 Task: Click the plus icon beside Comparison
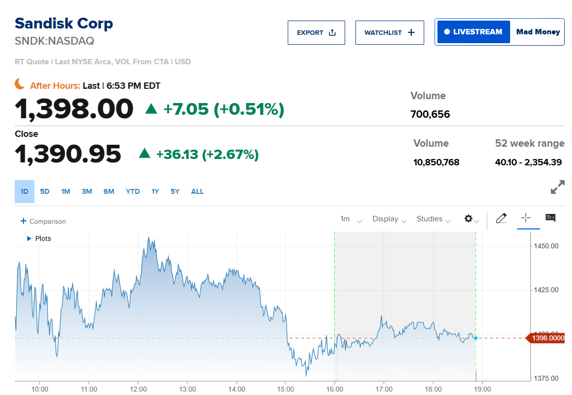pos(24,221)
